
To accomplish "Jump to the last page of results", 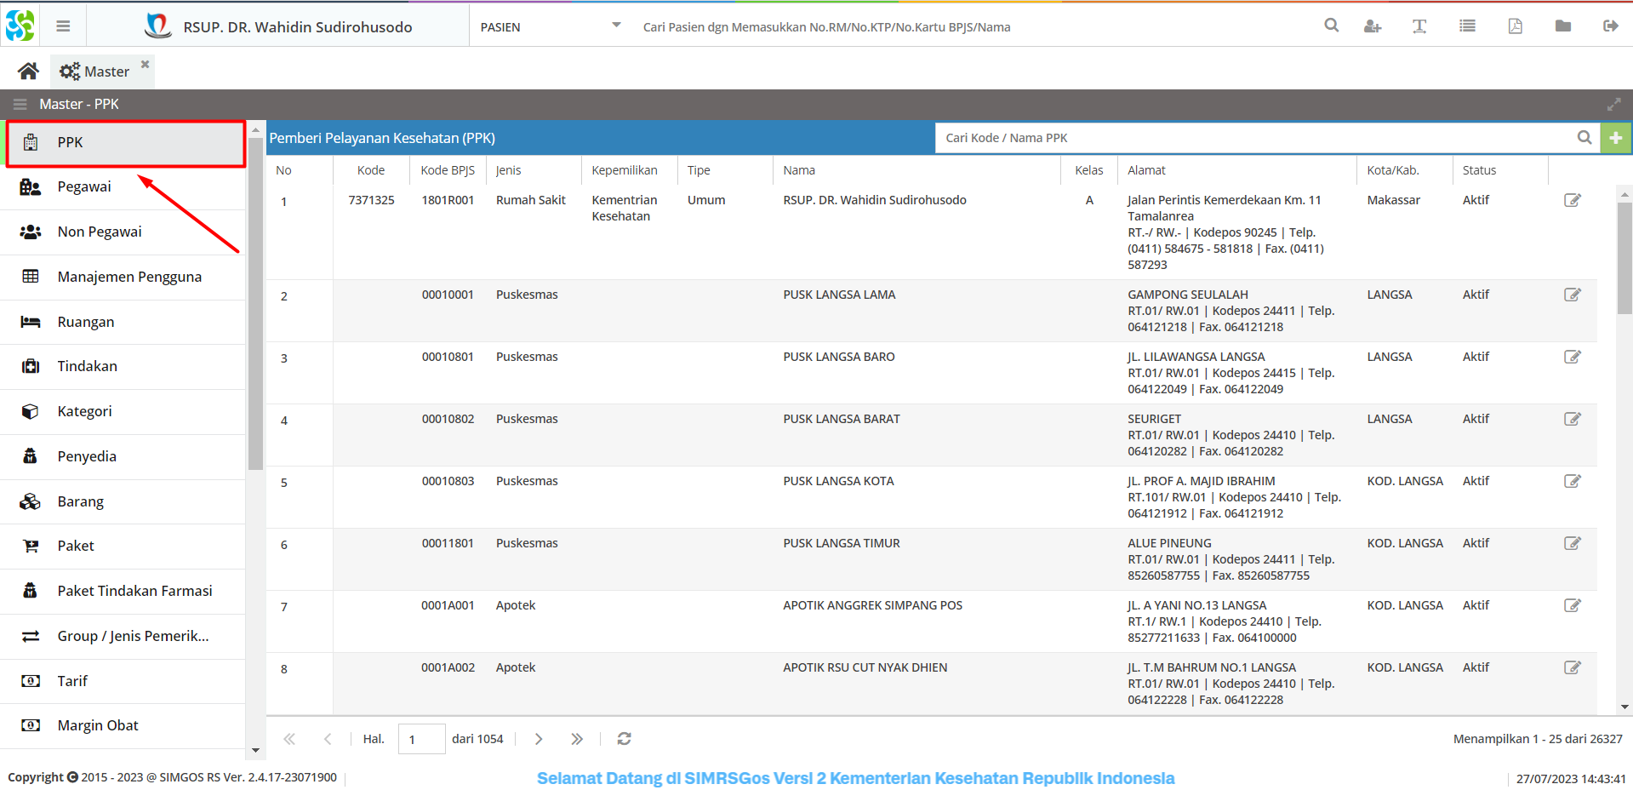I will (x=577, y=739).
